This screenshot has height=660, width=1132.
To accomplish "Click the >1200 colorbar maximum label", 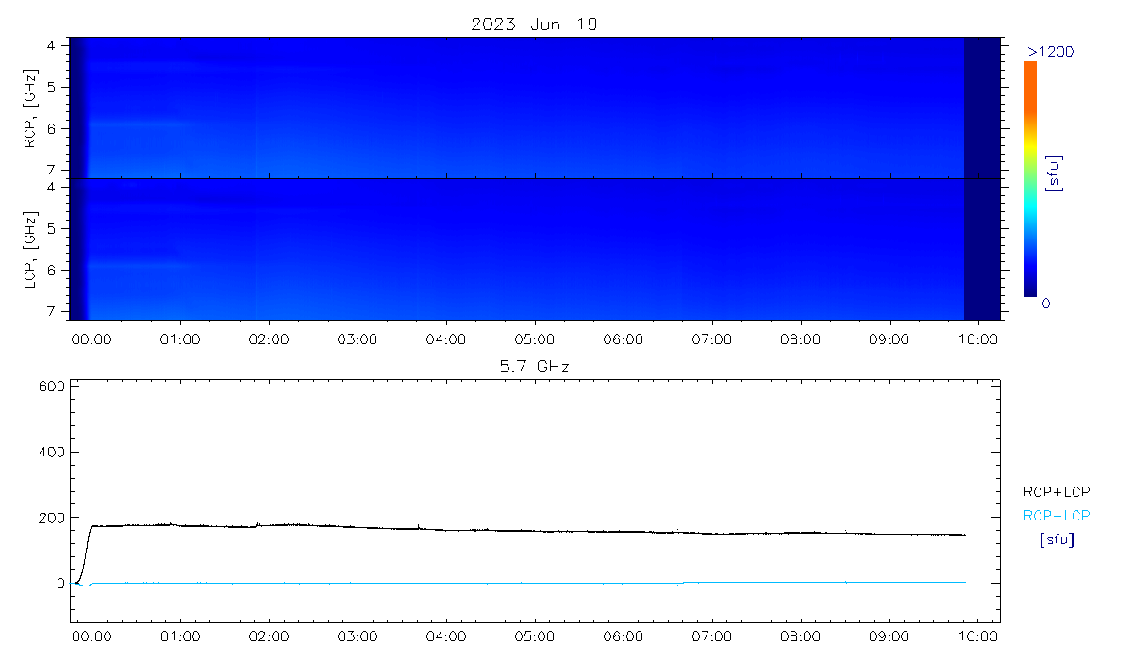I will (1050, 51).
